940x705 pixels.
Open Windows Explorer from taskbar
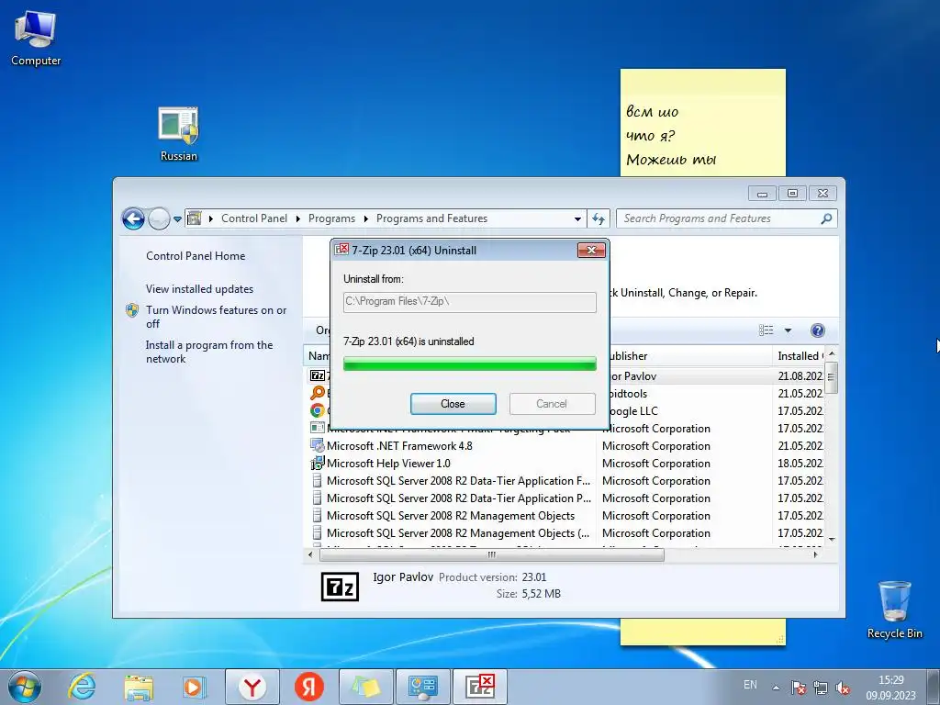tap(139, 687)
